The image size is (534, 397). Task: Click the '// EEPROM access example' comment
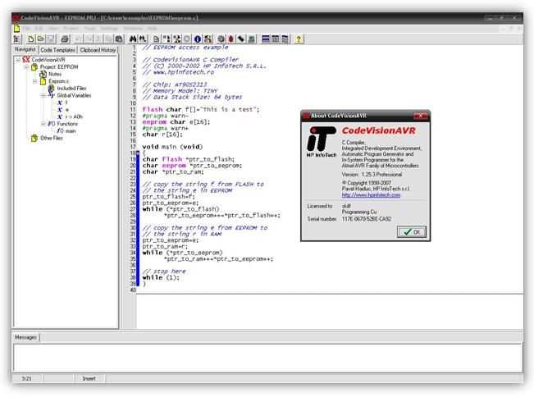coord(185,48)
